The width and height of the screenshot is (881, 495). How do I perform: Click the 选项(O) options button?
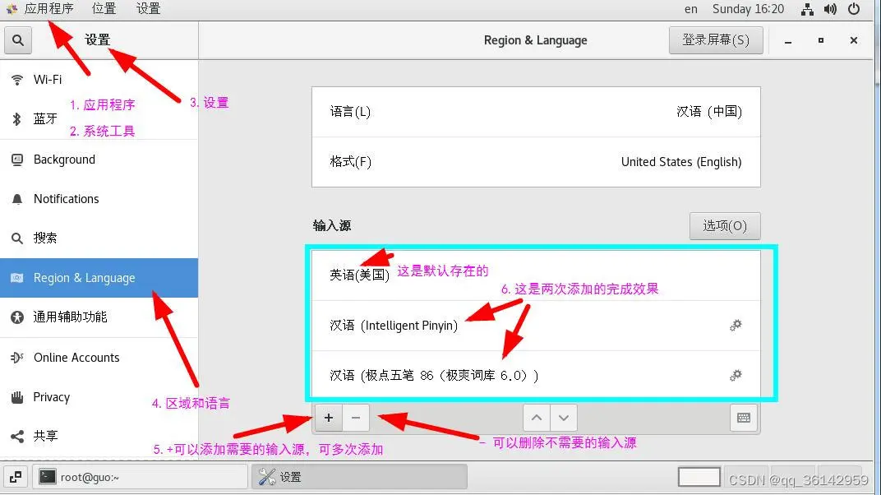pyautogui.click(x=725, y=226)
